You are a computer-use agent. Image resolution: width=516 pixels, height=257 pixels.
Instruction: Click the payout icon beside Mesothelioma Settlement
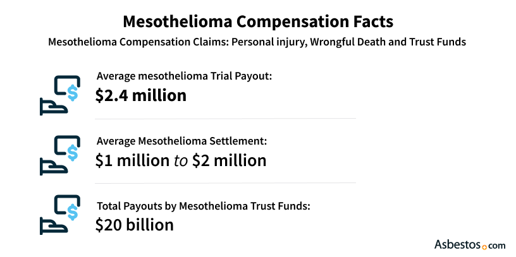[x=59, y=154]
